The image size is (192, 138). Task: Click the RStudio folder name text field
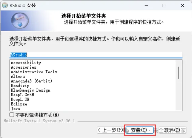coord(96,55)
